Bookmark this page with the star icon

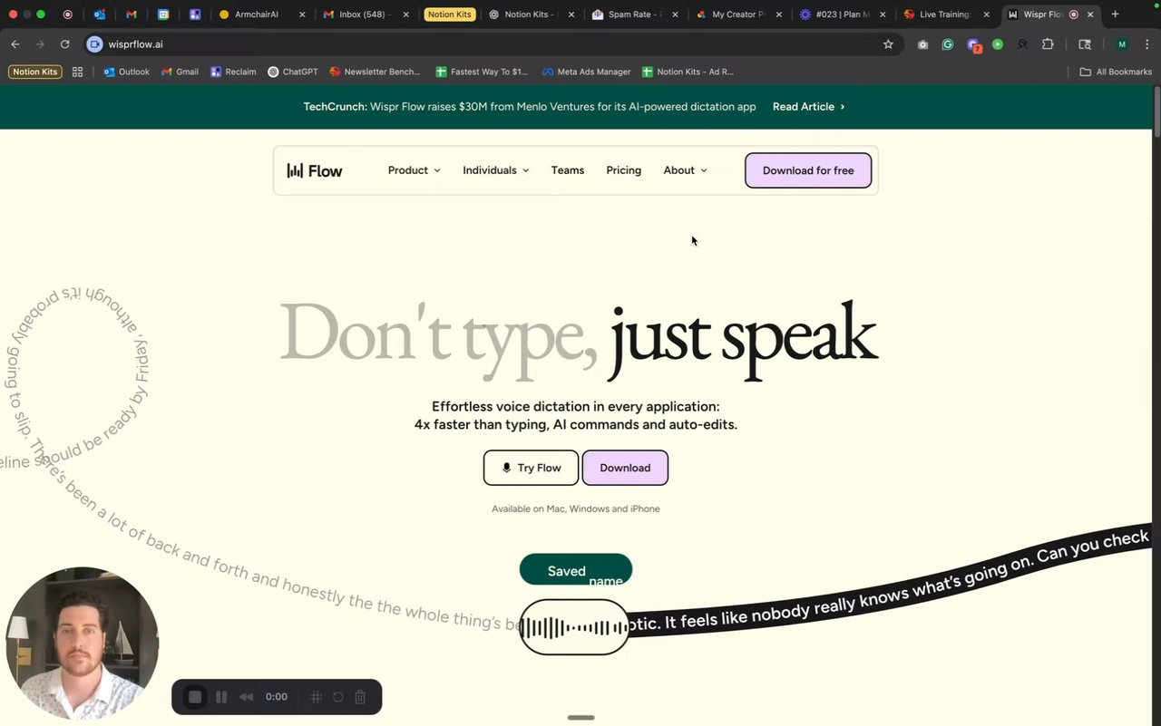tap(888, 44)
